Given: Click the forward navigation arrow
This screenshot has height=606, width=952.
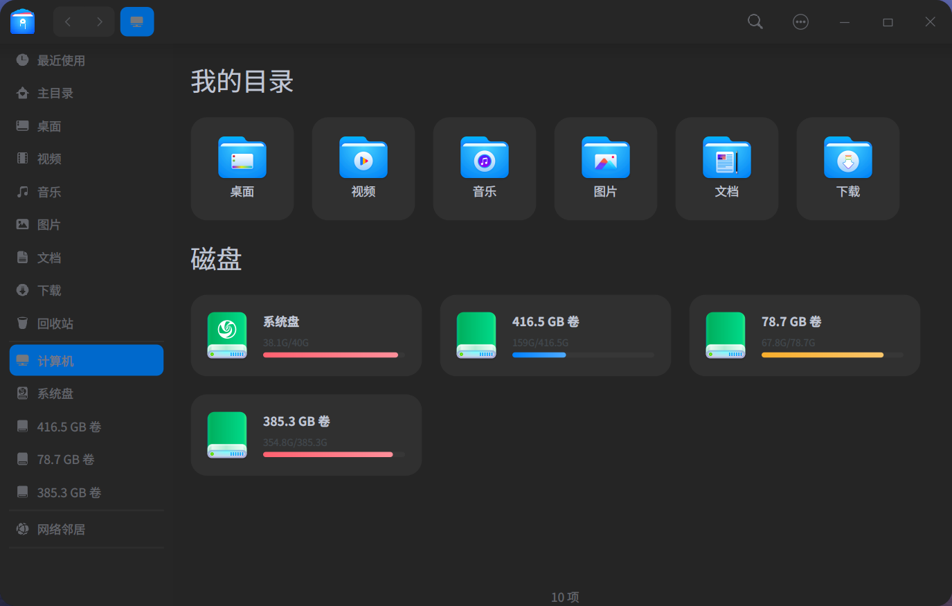Looking at the screenshot, I should (100, 21).
